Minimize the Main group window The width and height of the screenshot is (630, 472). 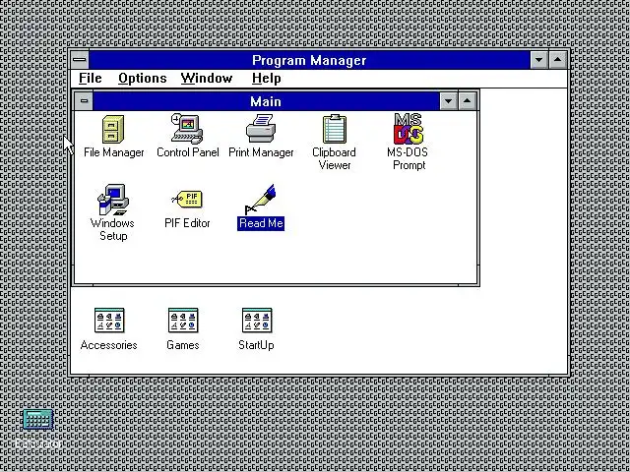pyautogui.click(x=449, y=101)
